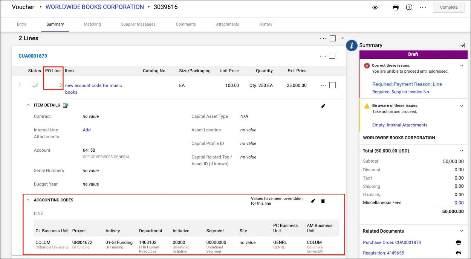Open the CUA0001873 purchase order link in lines

(33, 56)
